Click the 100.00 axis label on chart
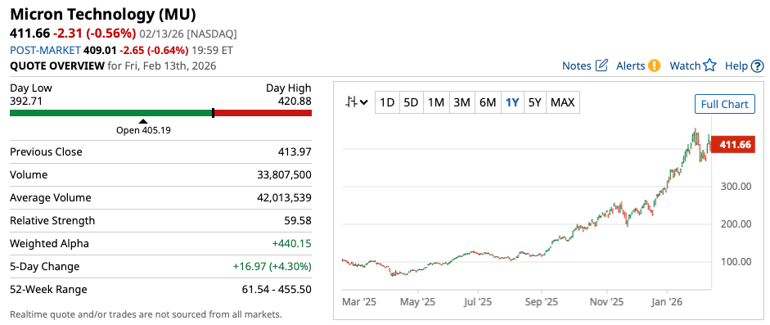Viewport: 770px width, 325px height. click(x=736, y=262)
